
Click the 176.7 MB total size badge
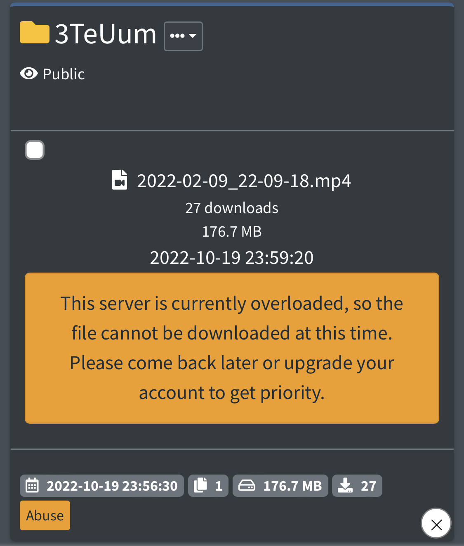click(280, 486)
